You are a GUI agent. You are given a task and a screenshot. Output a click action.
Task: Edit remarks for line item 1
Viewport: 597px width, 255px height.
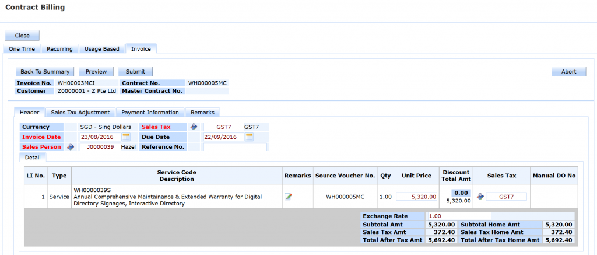click(288, 197)
